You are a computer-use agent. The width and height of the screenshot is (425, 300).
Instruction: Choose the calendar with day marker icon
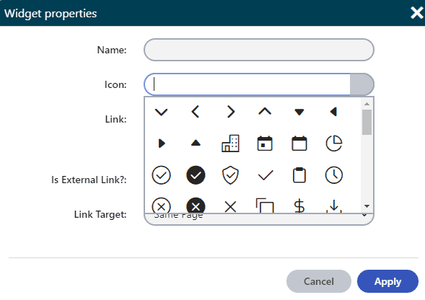265,144
